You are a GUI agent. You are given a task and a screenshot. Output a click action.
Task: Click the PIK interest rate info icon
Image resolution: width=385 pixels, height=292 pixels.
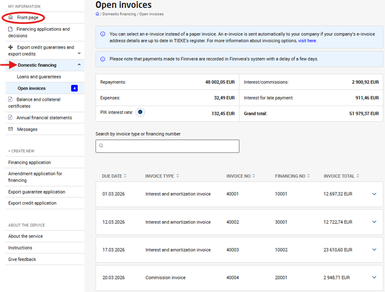[140, 112]
